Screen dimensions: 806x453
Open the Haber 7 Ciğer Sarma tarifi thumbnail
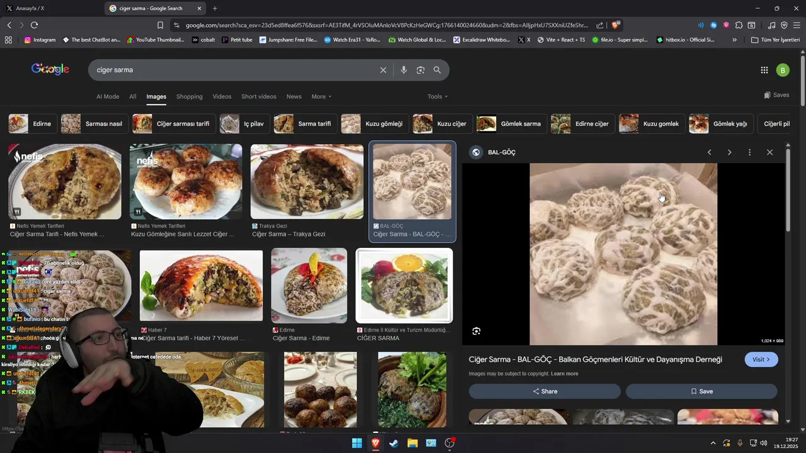(201, 286)
